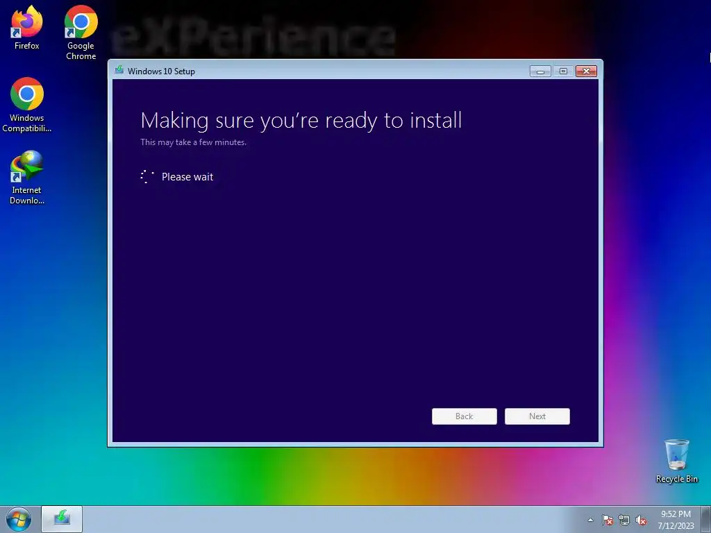Open the network status tray icon
Image resolution: width=711 pixels, height=533 pixels.
tap(624, 520)
